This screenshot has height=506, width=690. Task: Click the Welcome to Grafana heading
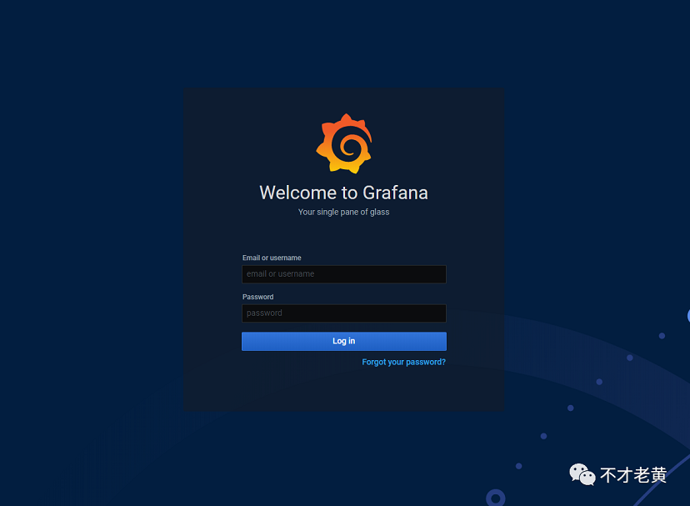click(x=343, y=193)
